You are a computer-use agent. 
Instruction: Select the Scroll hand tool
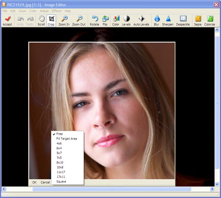(41, 21)
